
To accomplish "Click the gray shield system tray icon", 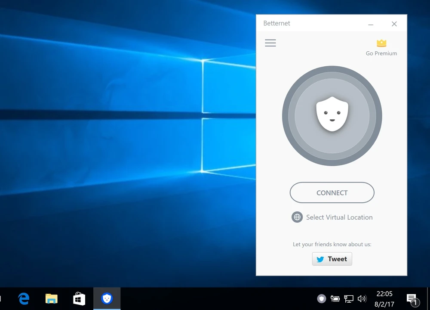I will [x=321, y=299].
